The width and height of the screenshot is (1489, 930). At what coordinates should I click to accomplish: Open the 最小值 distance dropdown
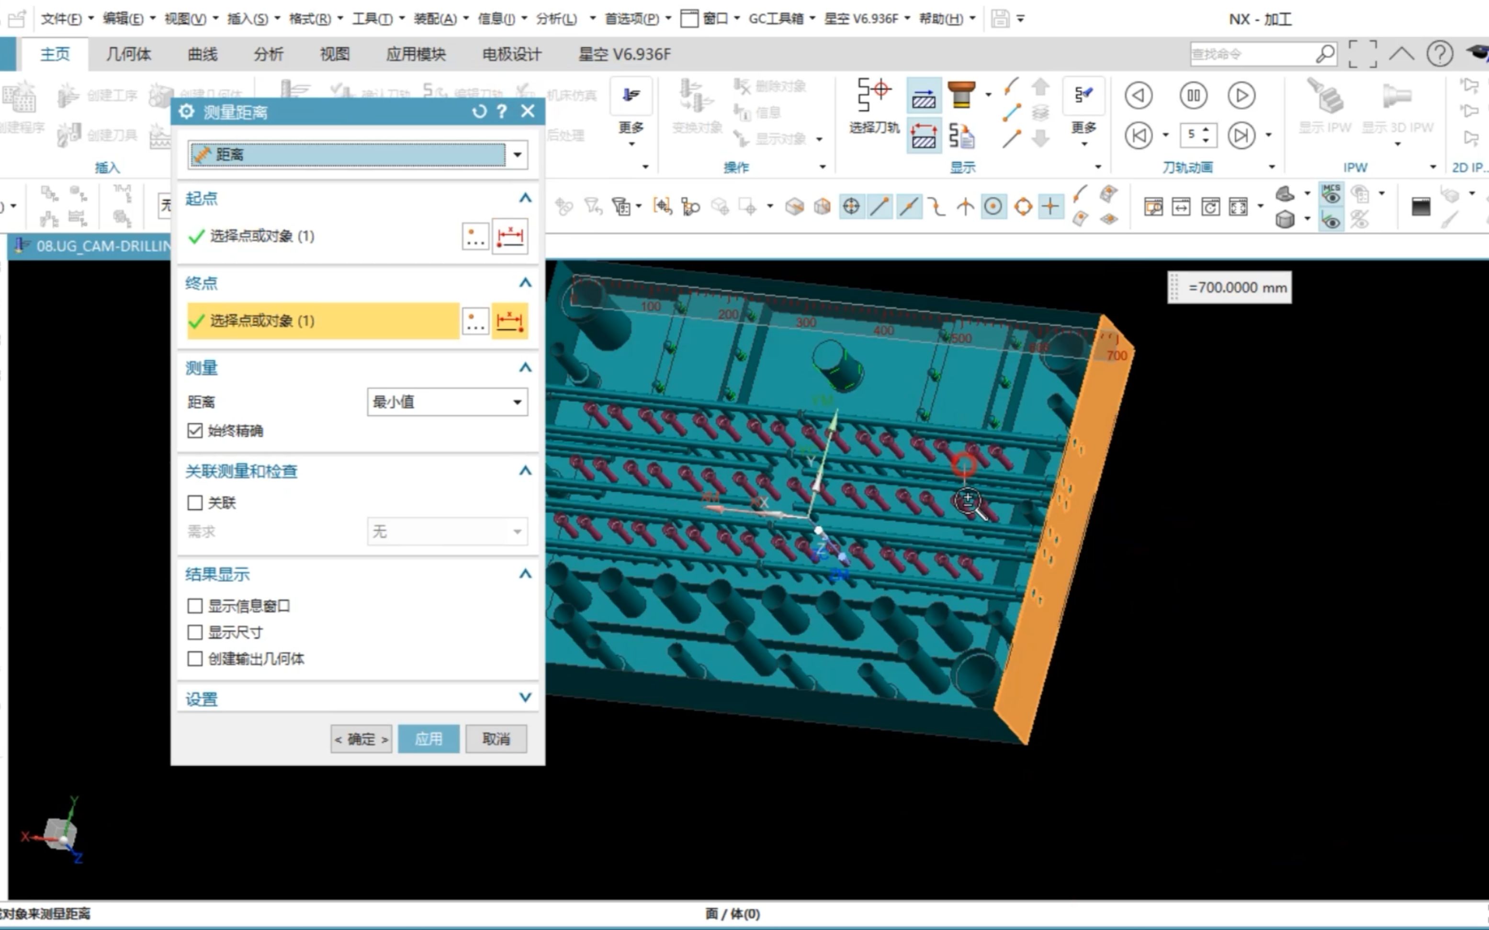pos(517,402)
